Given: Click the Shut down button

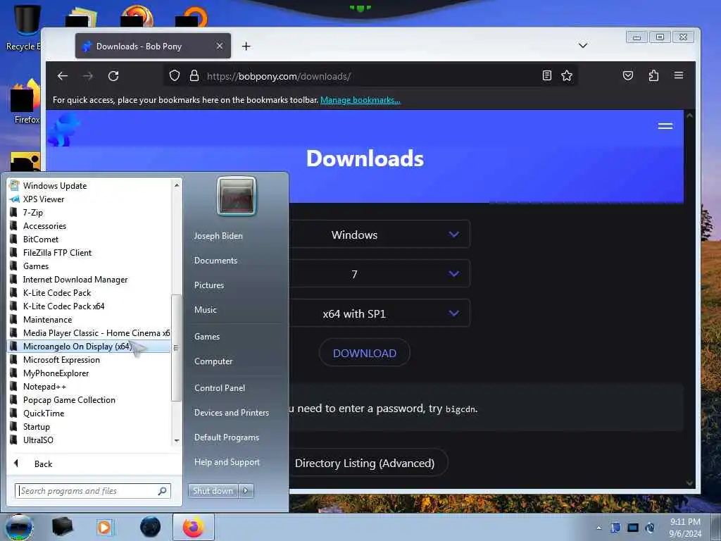Looking at the screenshot, I should (x=213, y=491).
